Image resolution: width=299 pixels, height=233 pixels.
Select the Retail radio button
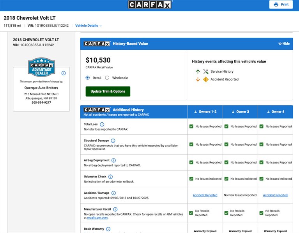pyautogui.click(x=88, y=78)
